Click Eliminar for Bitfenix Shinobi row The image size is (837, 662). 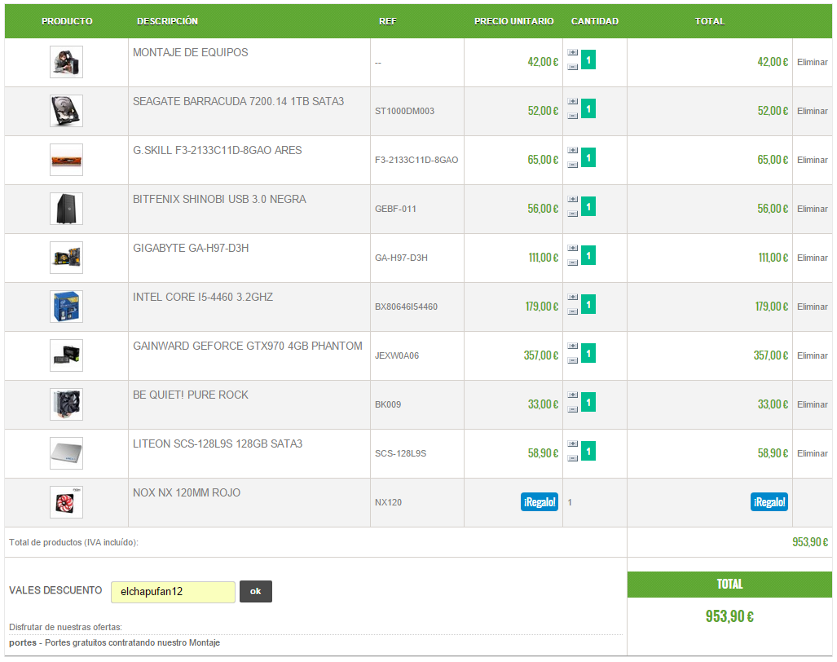click(812, 209)
